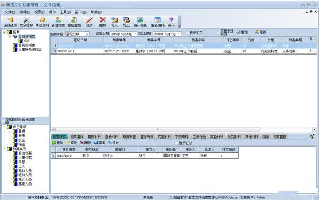Viewport: 320px width, 200px height.
Task: Open 编辑 menu
Action: pyautogui.click(x=25, y=12)
